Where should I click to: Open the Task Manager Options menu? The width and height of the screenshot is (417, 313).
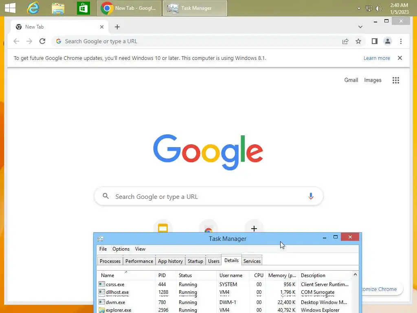pos(121,249)
